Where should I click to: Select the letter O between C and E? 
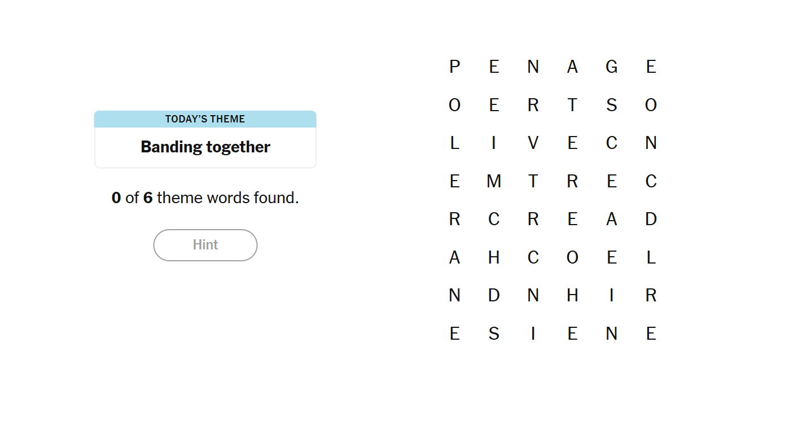click(x=572, y=257)
